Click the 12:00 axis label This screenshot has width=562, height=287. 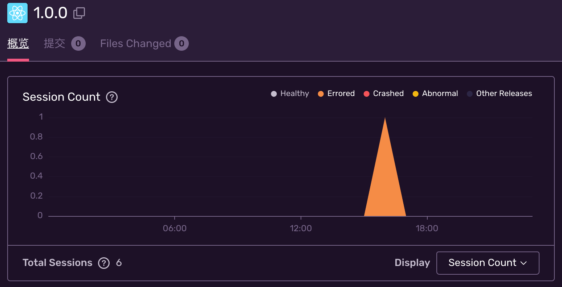pos(301,228)
